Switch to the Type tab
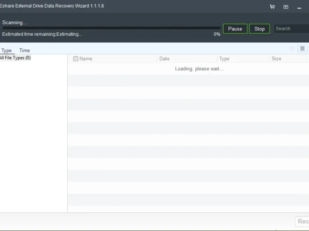The height and width of the screenshot is (231, 309). pyautogui.click(x=7, y=50)
